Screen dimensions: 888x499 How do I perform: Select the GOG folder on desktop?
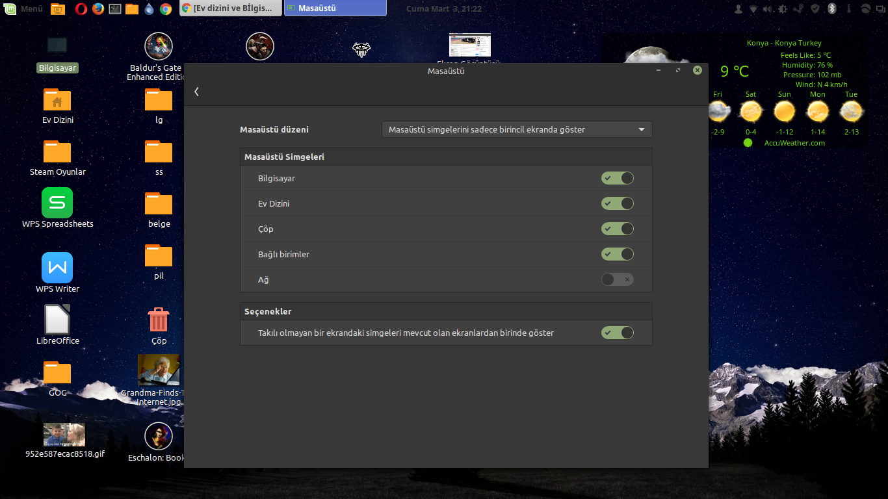point(57,378)
